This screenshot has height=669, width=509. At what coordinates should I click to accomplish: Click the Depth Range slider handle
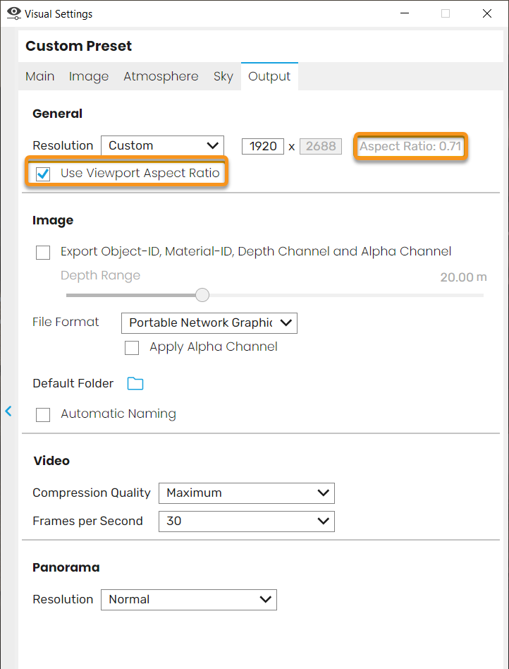pos(202,295)
